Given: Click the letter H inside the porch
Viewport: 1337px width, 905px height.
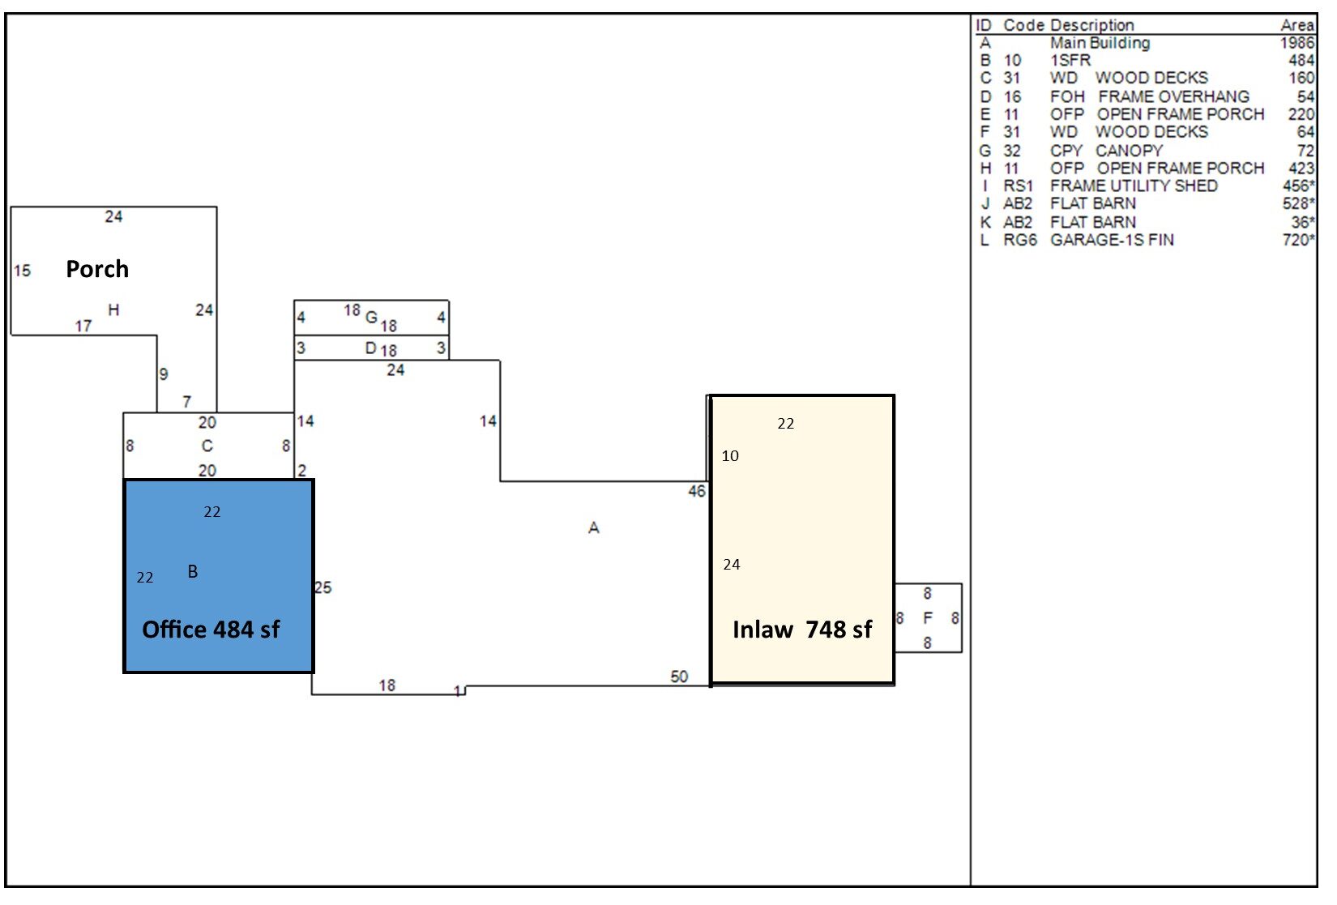Looking at the screenshot, I should point(113,309).
